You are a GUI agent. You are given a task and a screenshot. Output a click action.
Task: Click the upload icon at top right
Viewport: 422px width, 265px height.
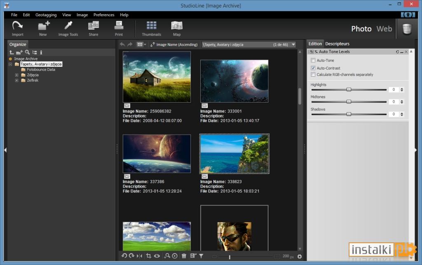click(x=408, y=14)
